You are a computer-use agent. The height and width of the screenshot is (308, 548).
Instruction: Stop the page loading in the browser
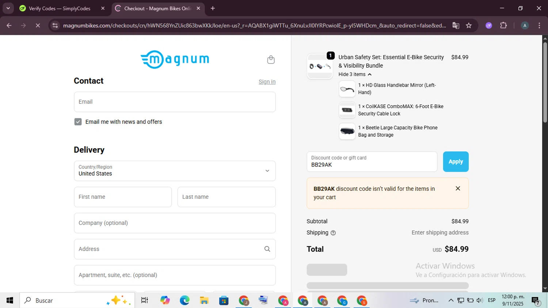pyautogui.click(x=38, y=26)
